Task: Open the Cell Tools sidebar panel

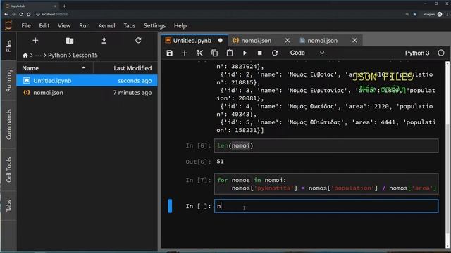Action: pyautogui.click(x=8, y=170)
